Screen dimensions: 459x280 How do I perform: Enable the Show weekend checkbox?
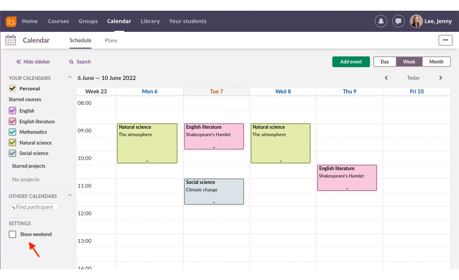pyautogui.click(x=13, y=234)
